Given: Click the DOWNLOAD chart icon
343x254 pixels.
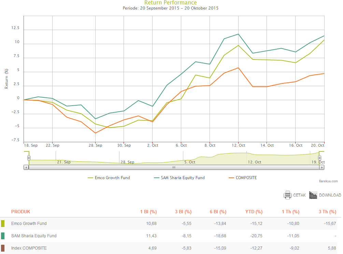Looking at the screenshot, I should pos(313,195).
